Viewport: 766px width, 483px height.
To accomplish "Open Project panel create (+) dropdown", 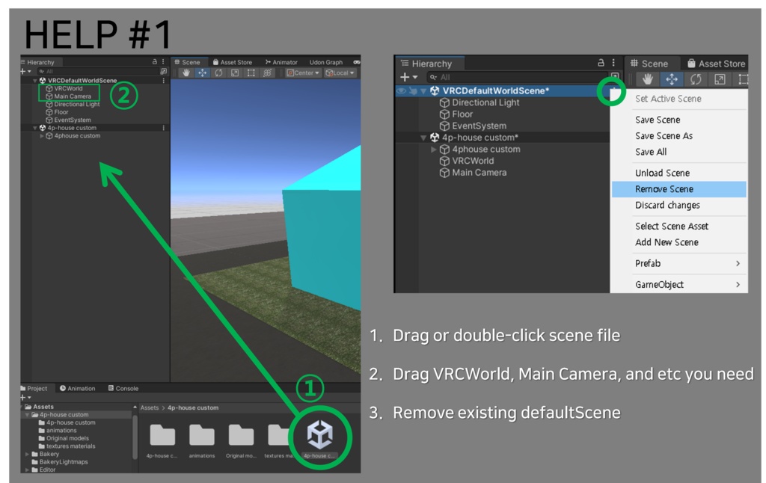I will [x=25, y=398].
